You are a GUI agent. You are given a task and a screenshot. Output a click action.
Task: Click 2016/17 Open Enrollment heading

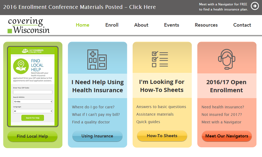tap(226, 86)
